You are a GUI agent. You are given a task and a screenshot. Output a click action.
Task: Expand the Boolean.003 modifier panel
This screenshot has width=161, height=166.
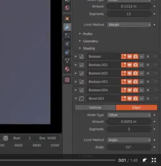click(76, 82)
